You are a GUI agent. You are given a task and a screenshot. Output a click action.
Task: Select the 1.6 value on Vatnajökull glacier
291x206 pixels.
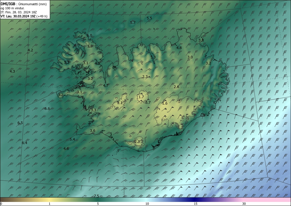point(165,103)
